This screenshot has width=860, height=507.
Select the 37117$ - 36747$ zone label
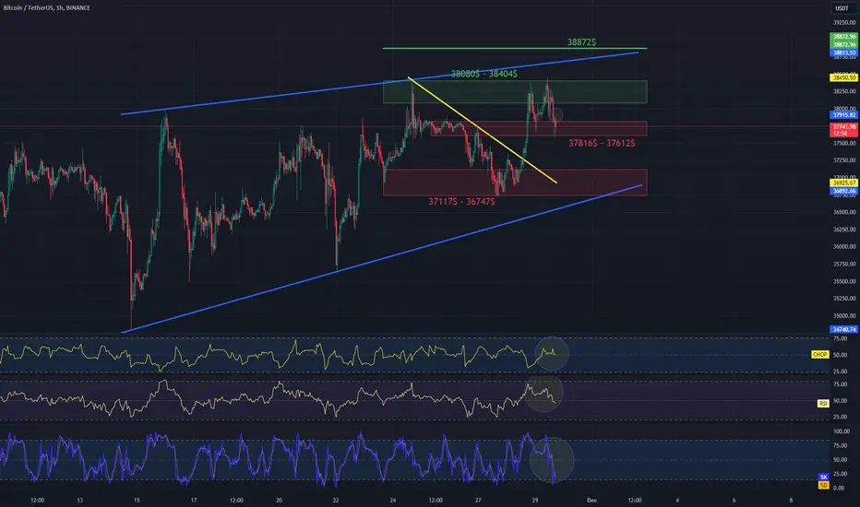pos(461,202)
